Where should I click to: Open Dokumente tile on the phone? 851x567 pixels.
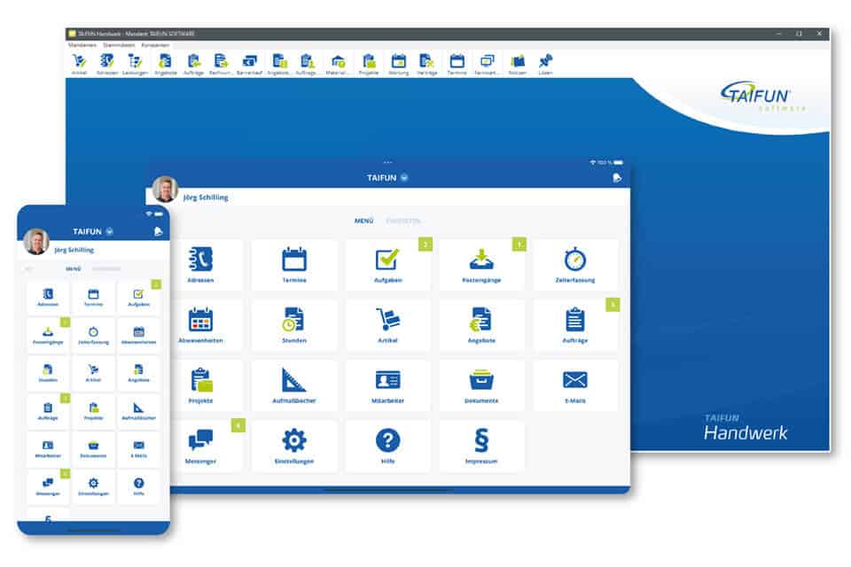tap(93, 448)
